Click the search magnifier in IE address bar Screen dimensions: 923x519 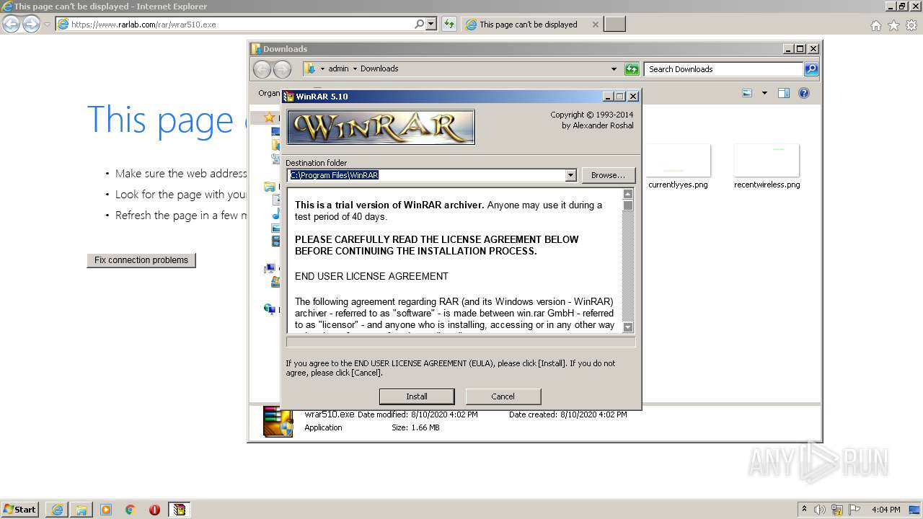click(419, 24)
